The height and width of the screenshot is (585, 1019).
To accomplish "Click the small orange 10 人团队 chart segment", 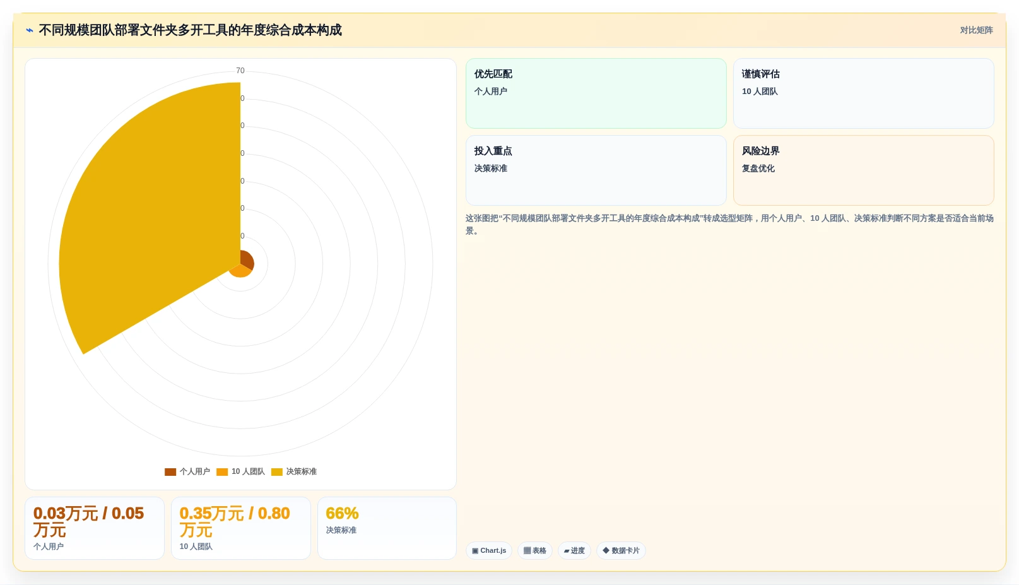I will (240, 271).
